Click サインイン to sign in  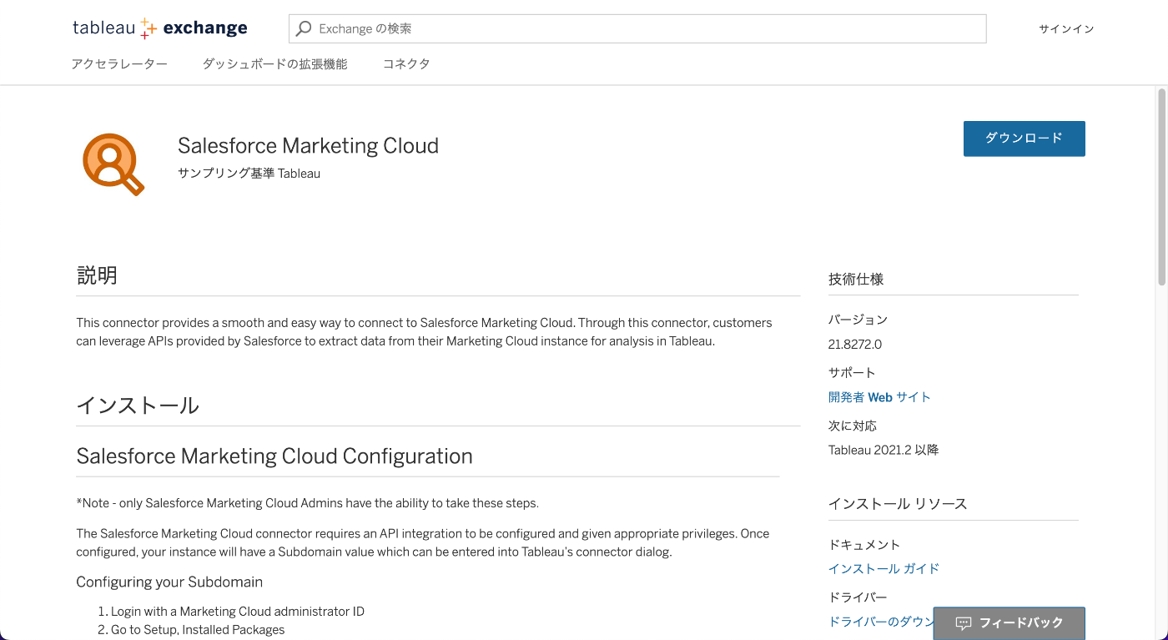[1066, 28]
